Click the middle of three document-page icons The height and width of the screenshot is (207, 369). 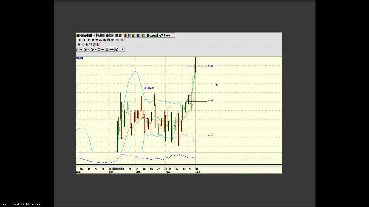(108, 40)
